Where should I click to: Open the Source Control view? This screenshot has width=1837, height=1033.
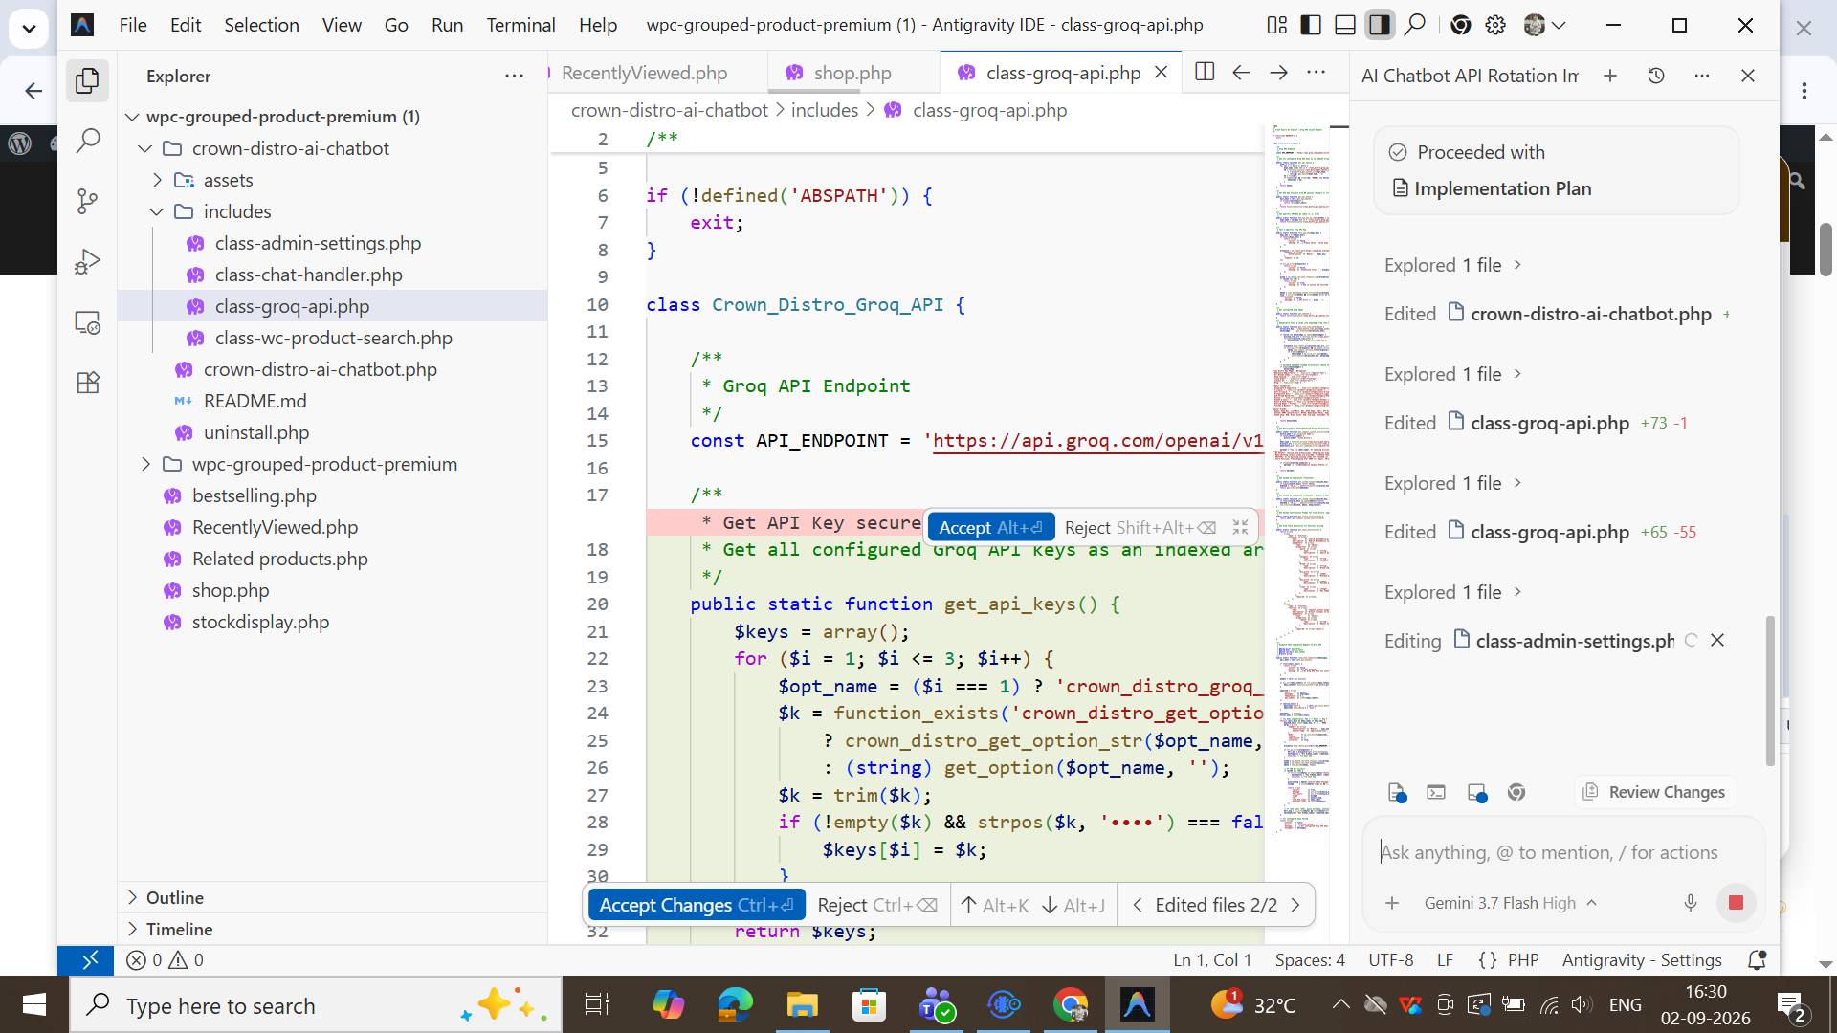(x=87, y=201)
